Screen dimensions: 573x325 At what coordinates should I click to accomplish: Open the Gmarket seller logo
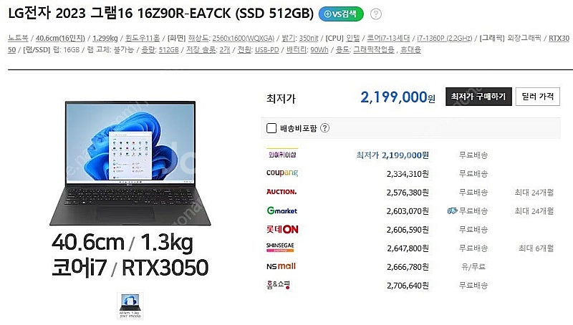tap(282, 210)
